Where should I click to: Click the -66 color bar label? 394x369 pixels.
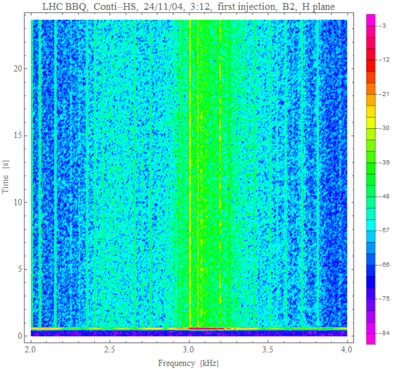click(x=384, y=265)
